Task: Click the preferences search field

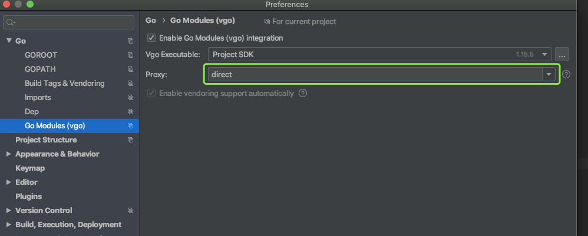Action: 71,22
